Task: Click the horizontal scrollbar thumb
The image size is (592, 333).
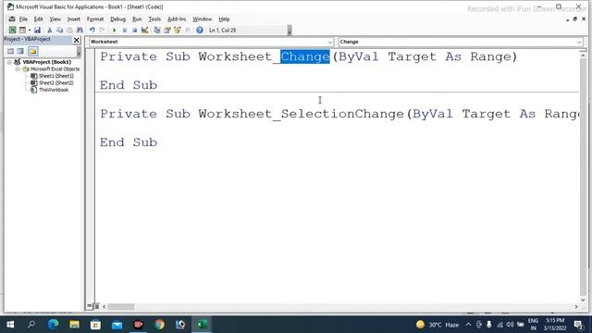Action: (x=121, y=306)
